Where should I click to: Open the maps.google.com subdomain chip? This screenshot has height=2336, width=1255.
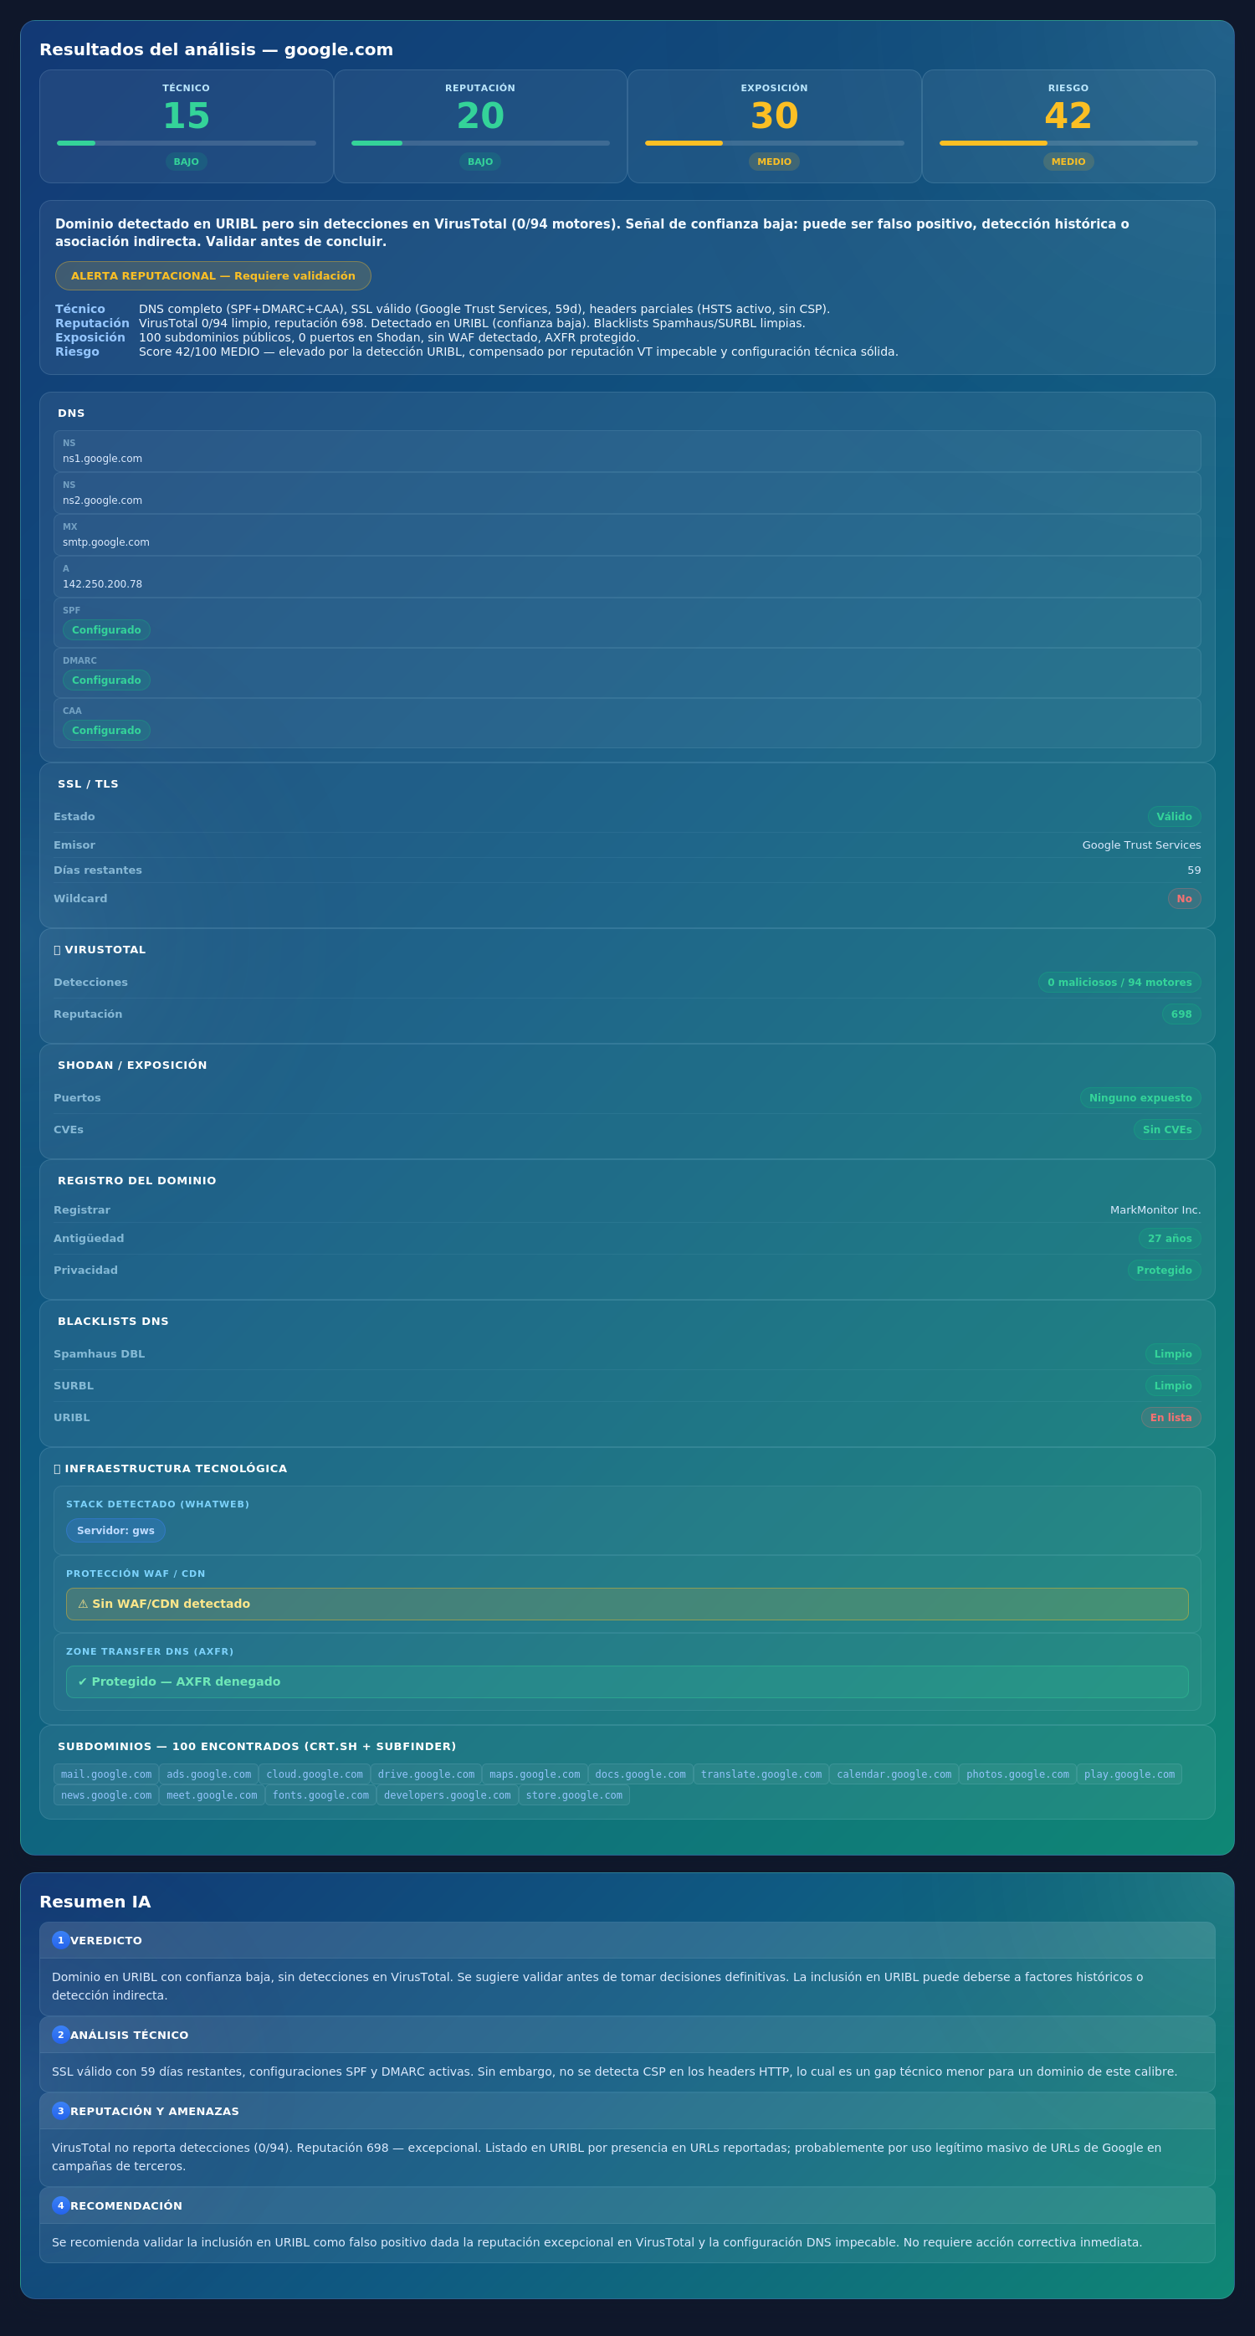point(535,1774)
